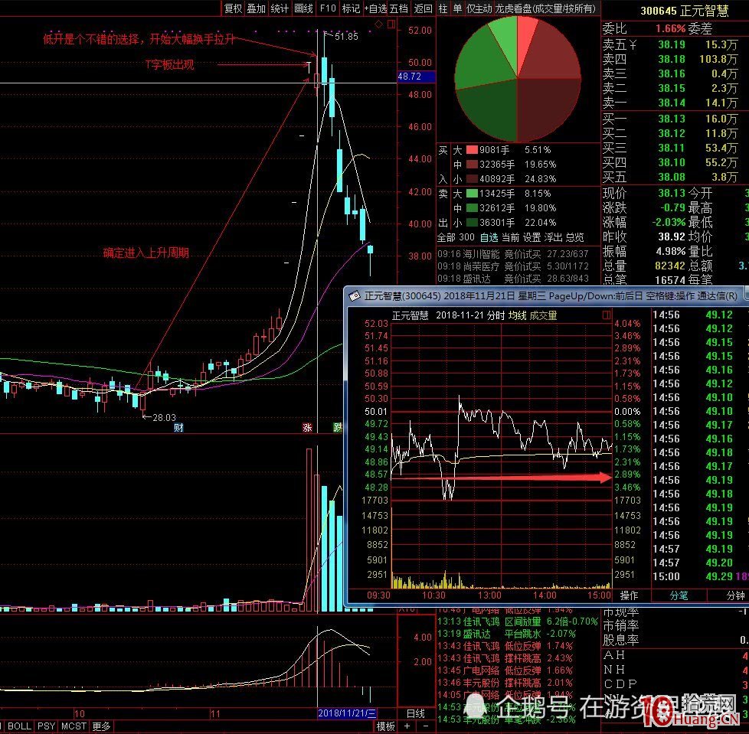
Task: Switch to 五档 quote view
Action: point(399,8)
